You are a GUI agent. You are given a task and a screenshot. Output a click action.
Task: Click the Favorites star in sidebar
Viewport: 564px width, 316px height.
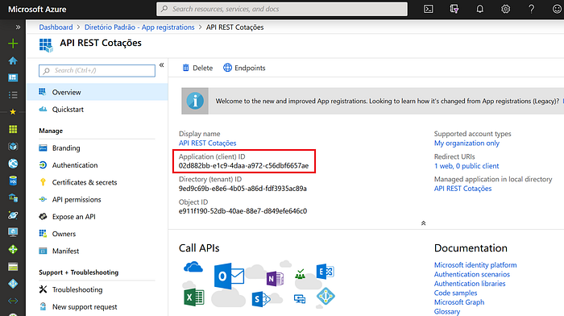(13, 112)
